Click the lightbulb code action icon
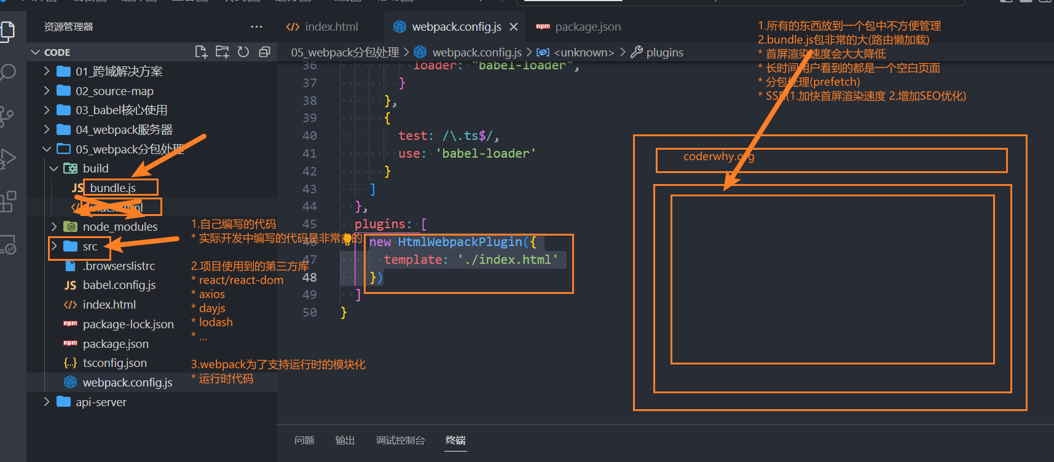 (347, 239)
